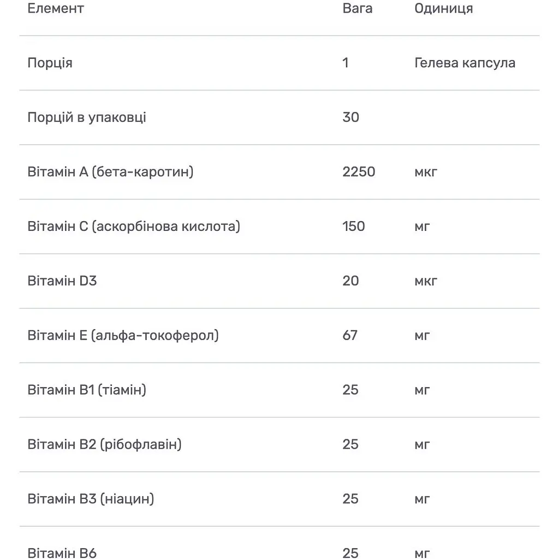The width and height of the screenshot is (559, 559).
Task: Click the Одиниця column header
Action: pyautogui.click(x=443, y=8)
